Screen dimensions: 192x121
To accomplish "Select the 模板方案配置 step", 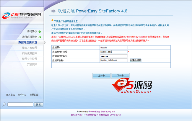I will [30, 48].
